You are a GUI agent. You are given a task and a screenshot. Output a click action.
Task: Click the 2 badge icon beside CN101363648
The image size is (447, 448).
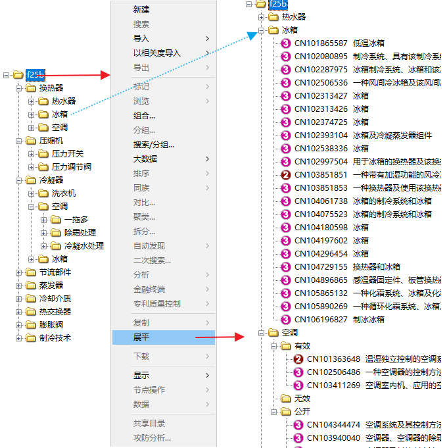[298, 359]
